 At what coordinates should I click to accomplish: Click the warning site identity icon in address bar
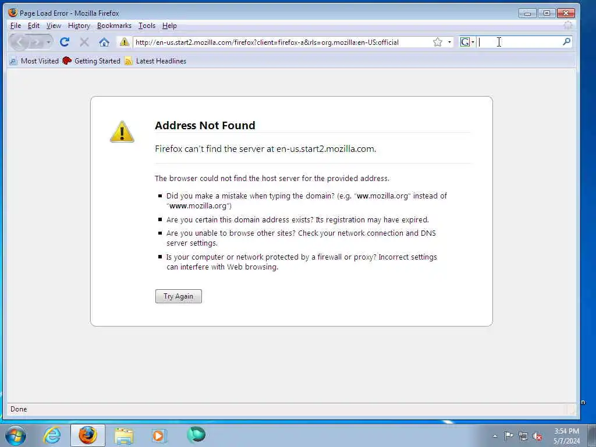[x=125, y=42]
